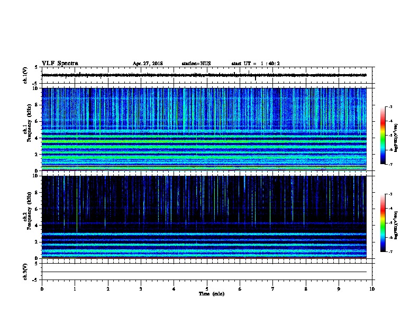
Task: Click time axis tick label "3"
Action: click(x=141, y=289)
